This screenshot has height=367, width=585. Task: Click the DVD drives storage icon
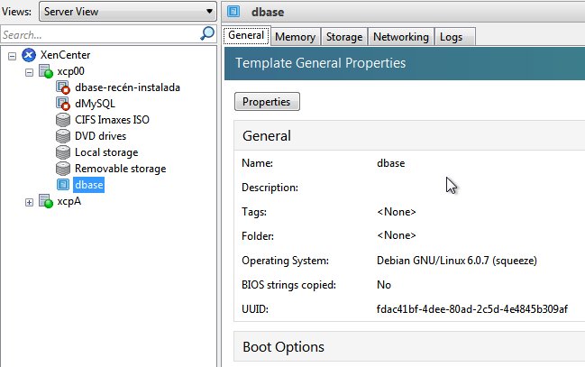click(63, 136)
